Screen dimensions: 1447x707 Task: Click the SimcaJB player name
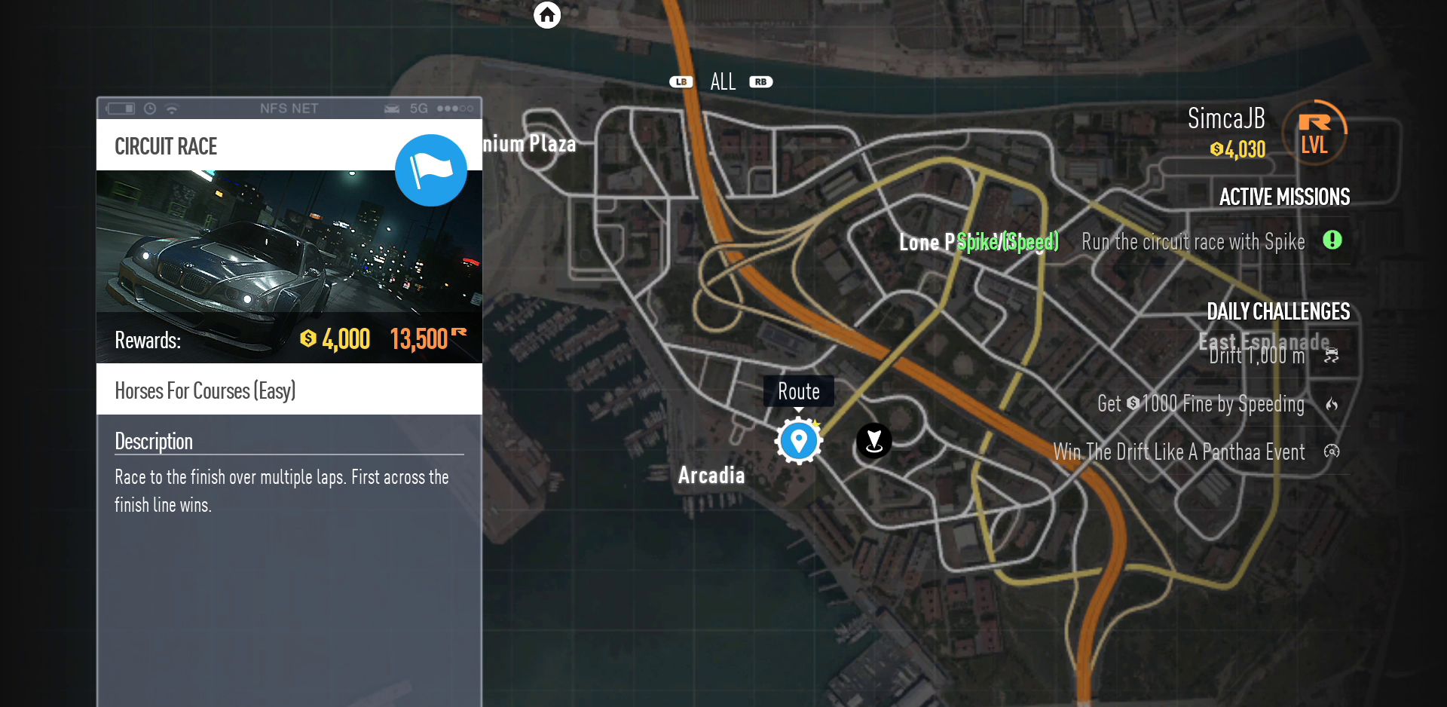1226,118
